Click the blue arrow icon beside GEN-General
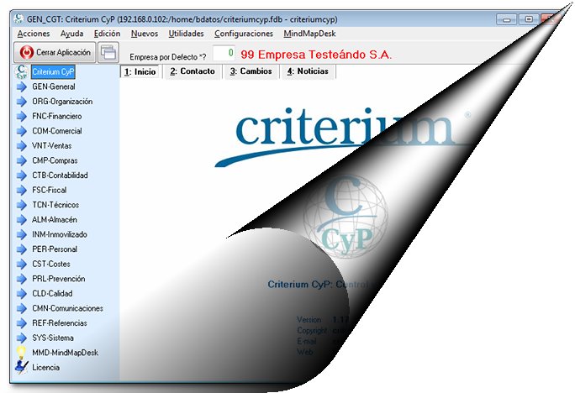Screen dimensions: 575x393 22,86
